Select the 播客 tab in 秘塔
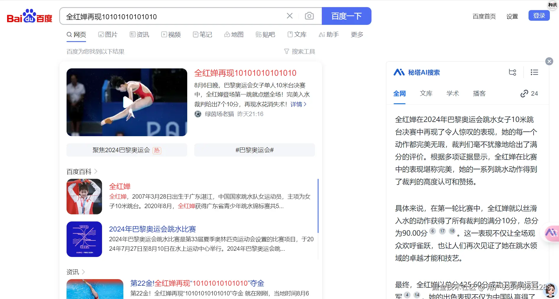 (x=479, y=94)
